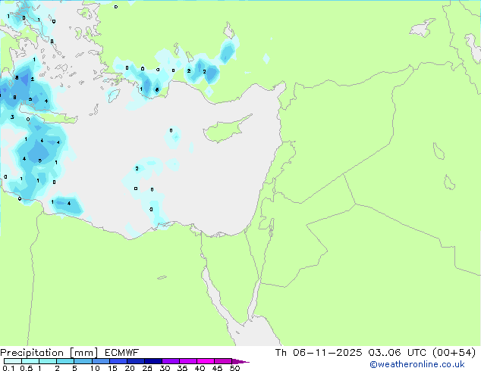This screenshot has height=371, width=481.
Task: Click the 25–30 mm dark navy legend swatch
Action: tap(152, 361)
